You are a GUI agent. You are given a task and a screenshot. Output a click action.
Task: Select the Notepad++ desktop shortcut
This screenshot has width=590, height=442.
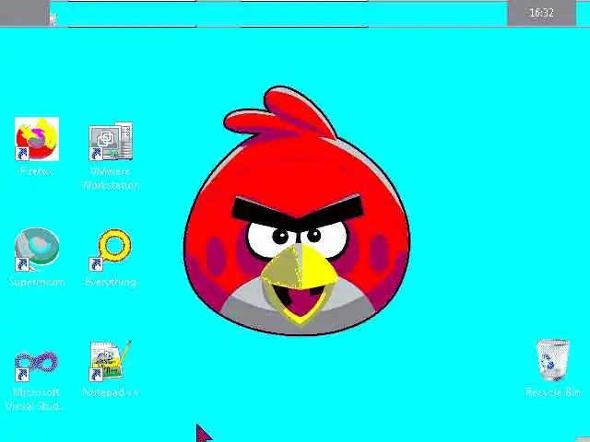tap(111, 360)
